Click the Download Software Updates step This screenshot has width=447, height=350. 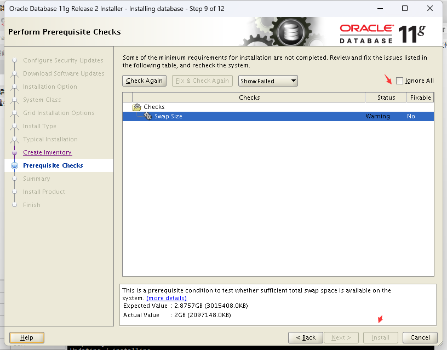pos(64,73)
